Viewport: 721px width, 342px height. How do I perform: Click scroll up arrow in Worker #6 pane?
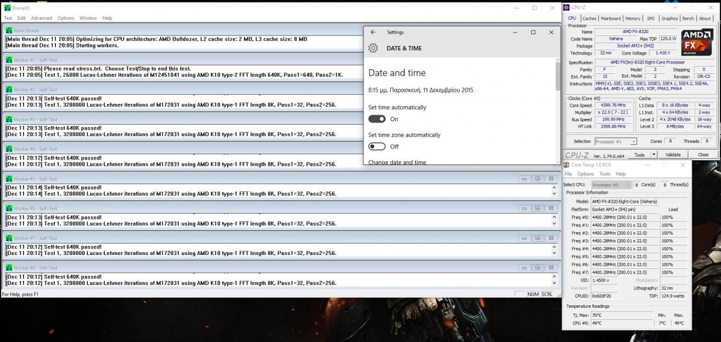(555, 217)
